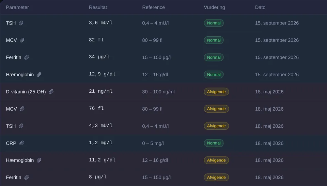
Task: Click the date in TSH 3,6 mU/l row
Action: 277,23
